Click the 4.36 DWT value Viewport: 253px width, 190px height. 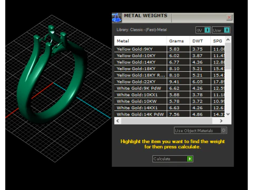(x=198, y=62)
